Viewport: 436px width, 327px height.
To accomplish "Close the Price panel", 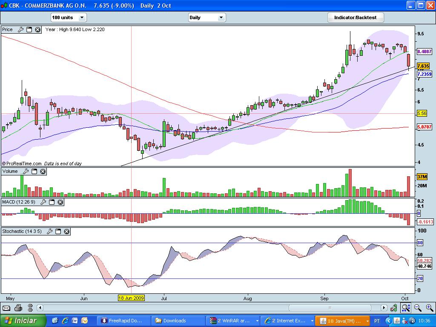I will [38, 29].
